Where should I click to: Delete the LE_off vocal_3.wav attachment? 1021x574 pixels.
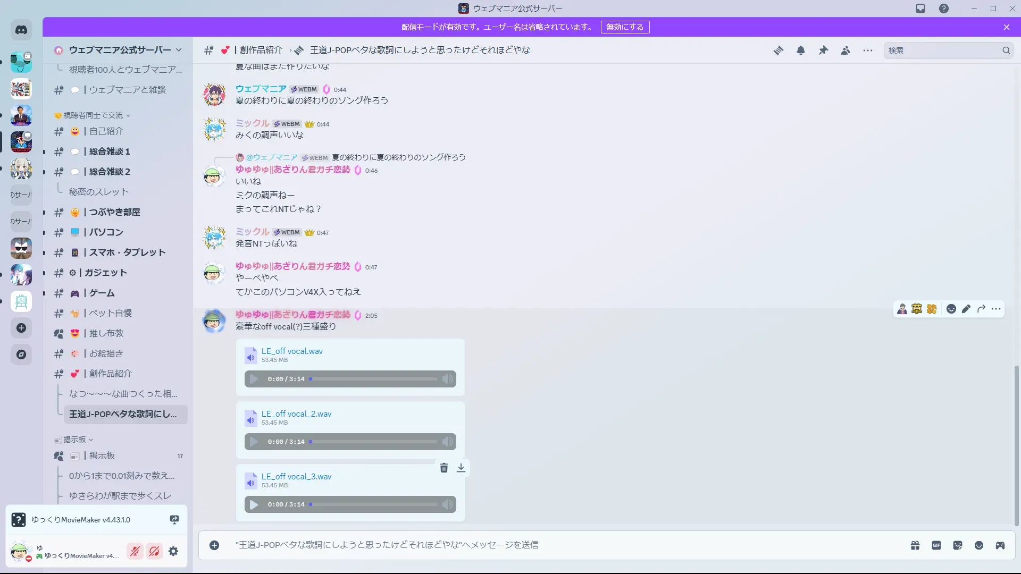pyautogui.click(x=444, y=468)
